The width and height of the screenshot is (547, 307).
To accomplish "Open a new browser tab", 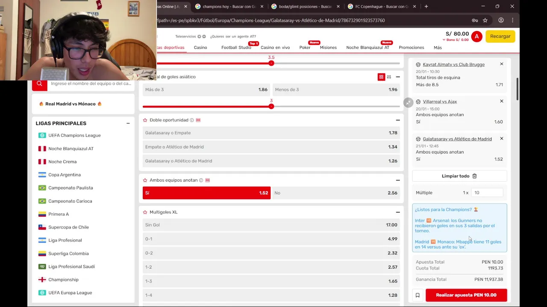I will click(x=426, y=6).
